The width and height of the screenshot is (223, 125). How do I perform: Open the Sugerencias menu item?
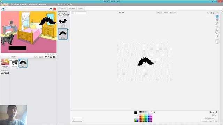33,5
